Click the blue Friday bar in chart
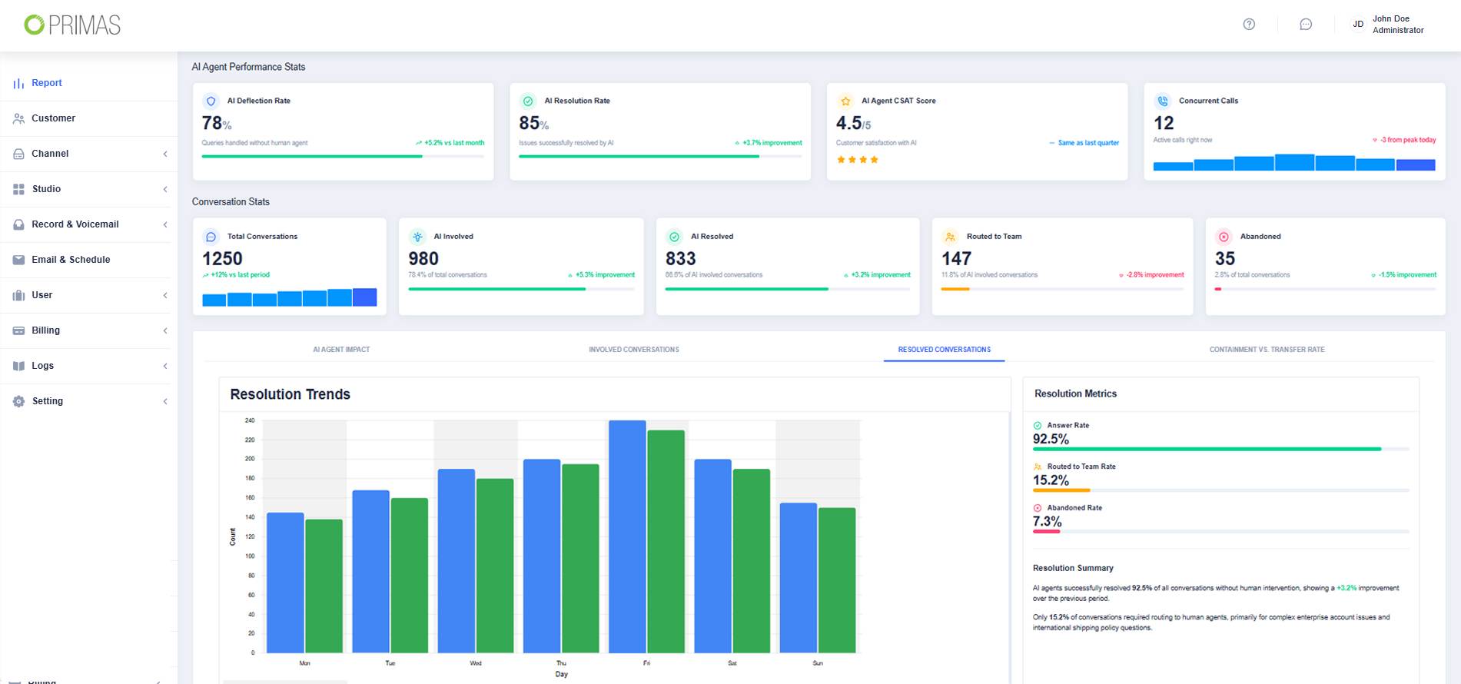This screenshot has width=1461, height=684. (627, 536)
